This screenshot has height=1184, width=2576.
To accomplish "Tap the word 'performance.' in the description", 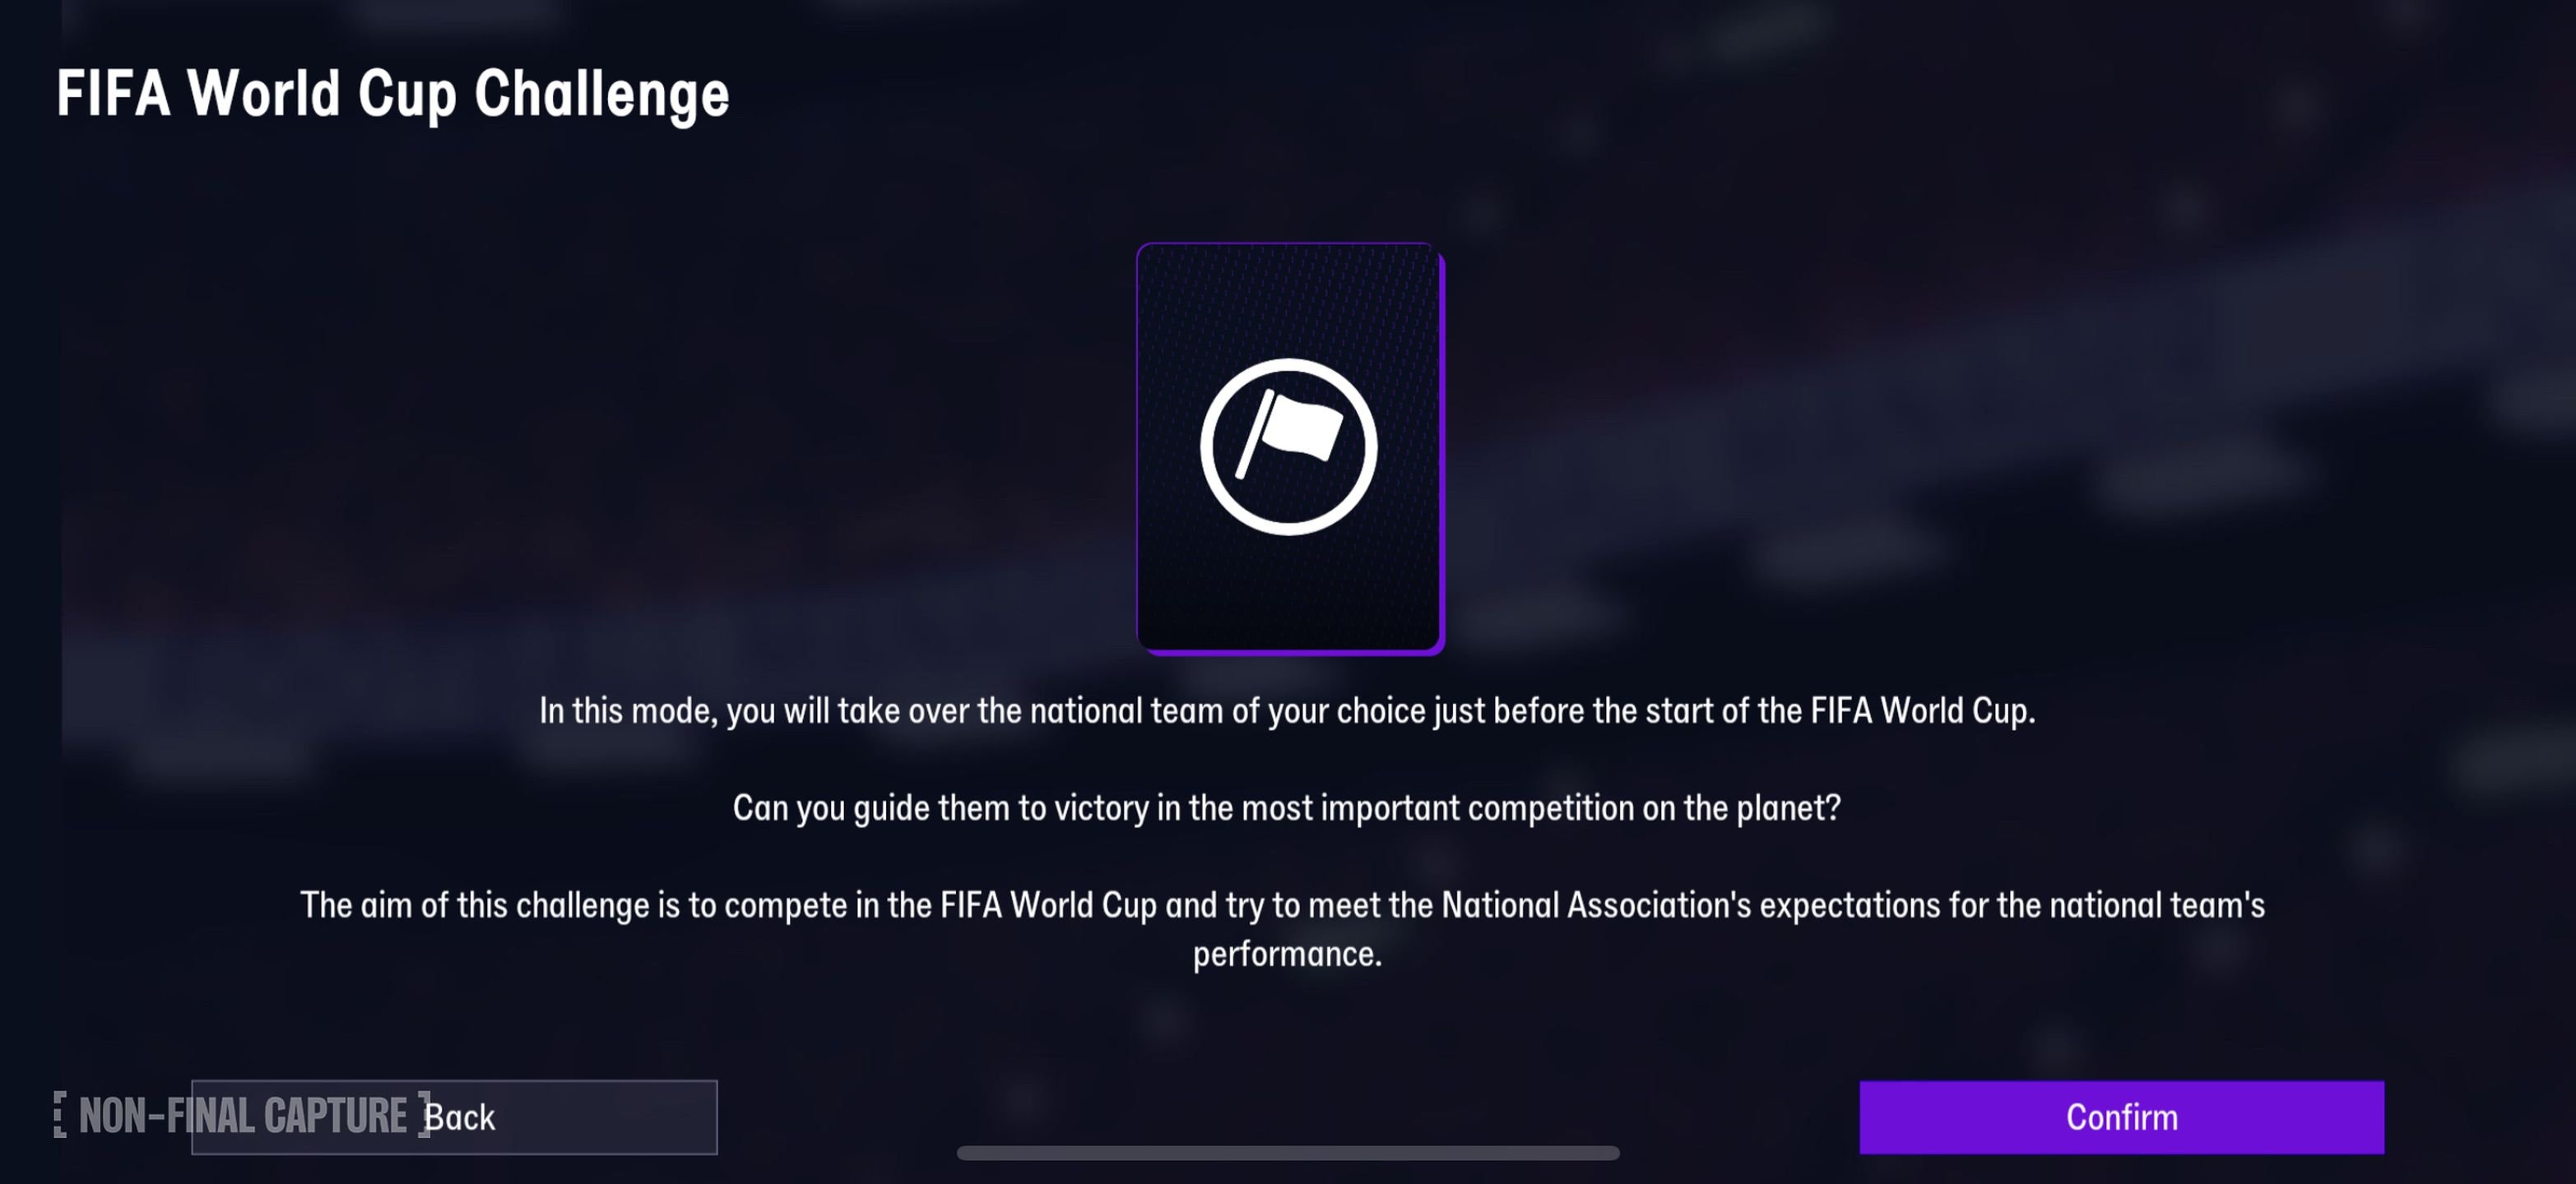I will [x=1287, y=955].
